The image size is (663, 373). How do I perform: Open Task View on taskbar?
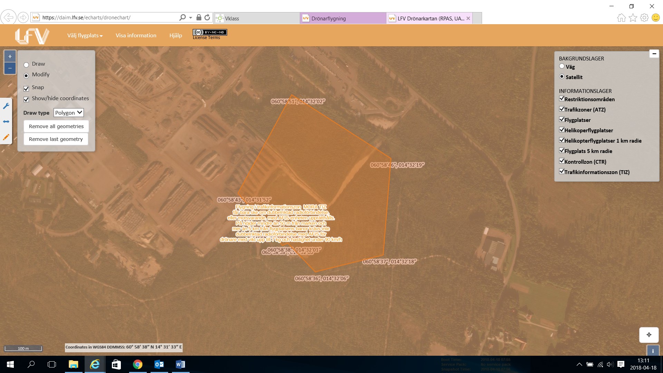(x=52, y=364)
